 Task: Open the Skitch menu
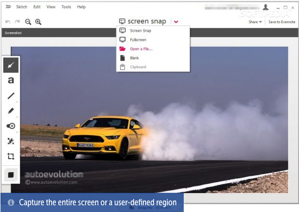click(x=22, y=7)
